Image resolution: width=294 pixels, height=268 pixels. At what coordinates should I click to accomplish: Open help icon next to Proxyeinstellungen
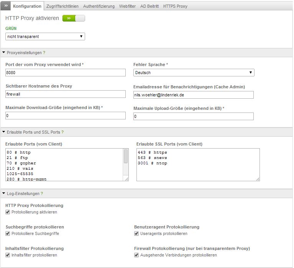pos(44,53)
